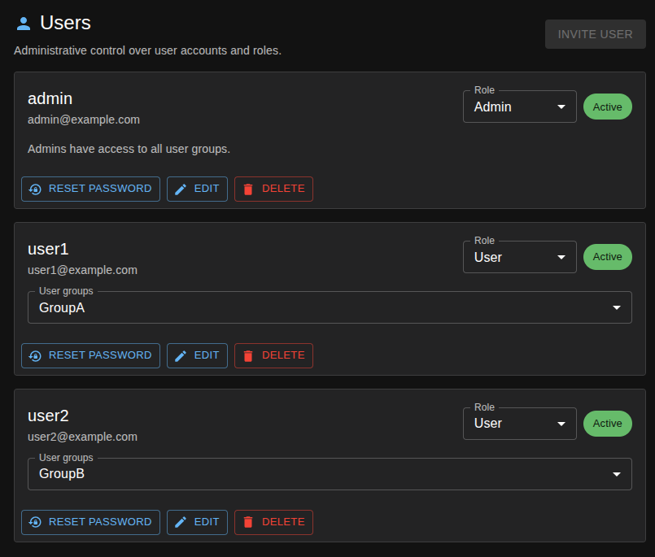Expand user2's User groups dropdown showing GroupB
The width and height of the screenshot is (655, 557).
point(330,474)
